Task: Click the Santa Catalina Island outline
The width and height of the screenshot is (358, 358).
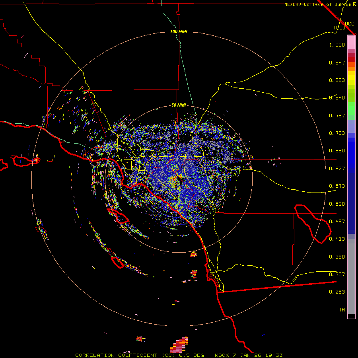Action: [x=118, y=216]
